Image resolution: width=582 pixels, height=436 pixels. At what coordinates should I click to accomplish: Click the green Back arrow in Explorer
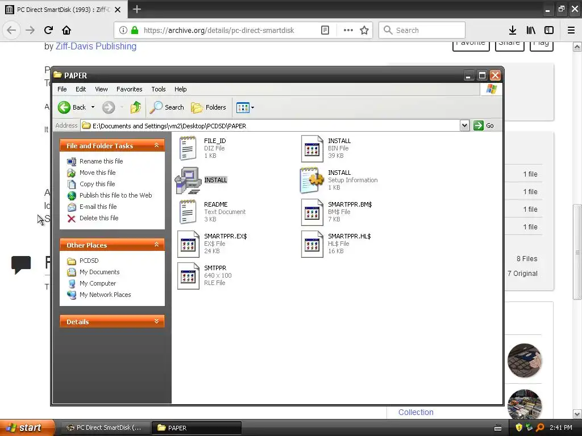pos(64,107)
